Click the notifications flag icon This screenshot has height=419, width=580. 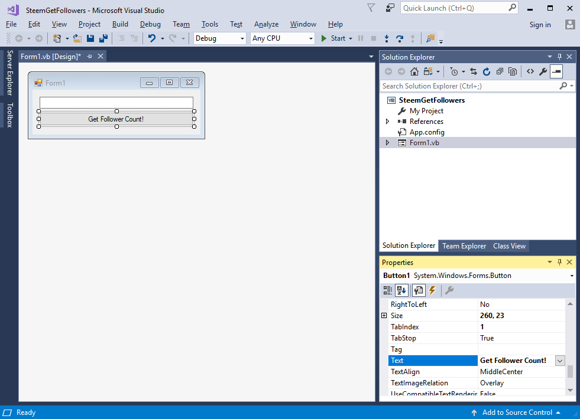(371, 8)
